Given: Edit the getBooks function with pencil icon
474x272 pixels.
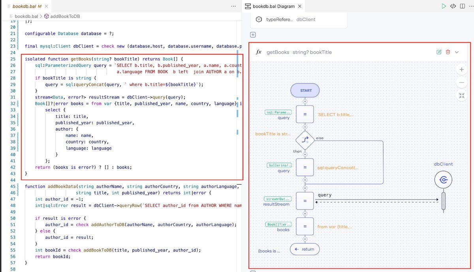Looking at the screenshot, I should click(439, 52).
